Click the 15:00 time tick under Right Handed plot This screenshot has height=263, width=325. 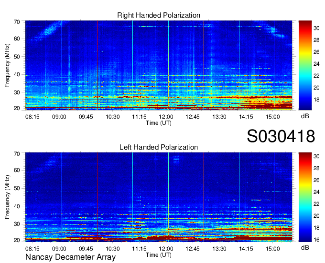point(273,117)
